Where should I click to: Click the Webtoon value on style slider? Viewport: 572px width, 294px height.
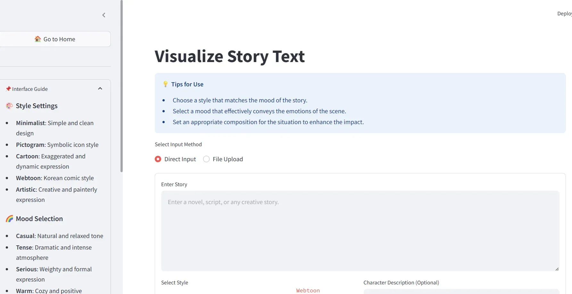point(308,290)
